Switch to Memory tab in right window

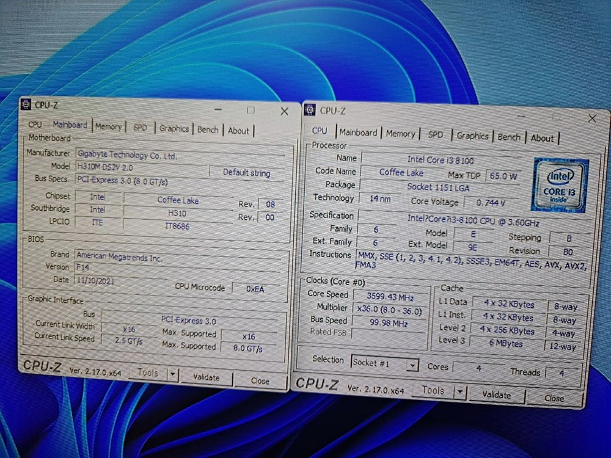[x=401, y=134]
